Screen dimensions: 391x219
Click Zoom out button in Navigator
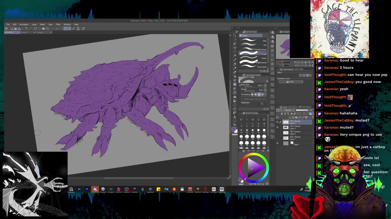point(299,62)
